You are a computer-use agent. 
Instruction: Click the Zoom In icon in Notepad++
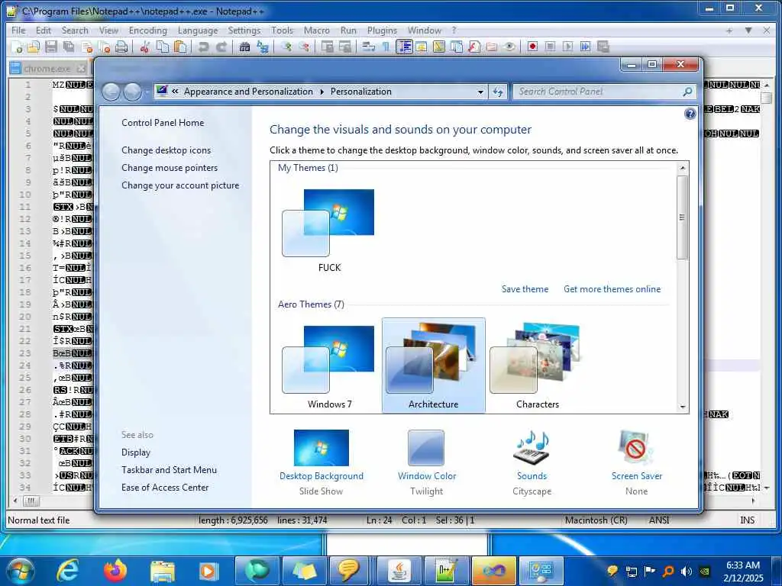click(x=286, y=47)
